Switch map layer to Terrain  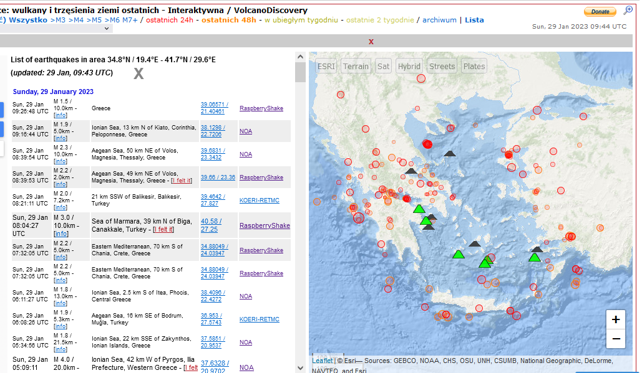(x=356, y=67)
